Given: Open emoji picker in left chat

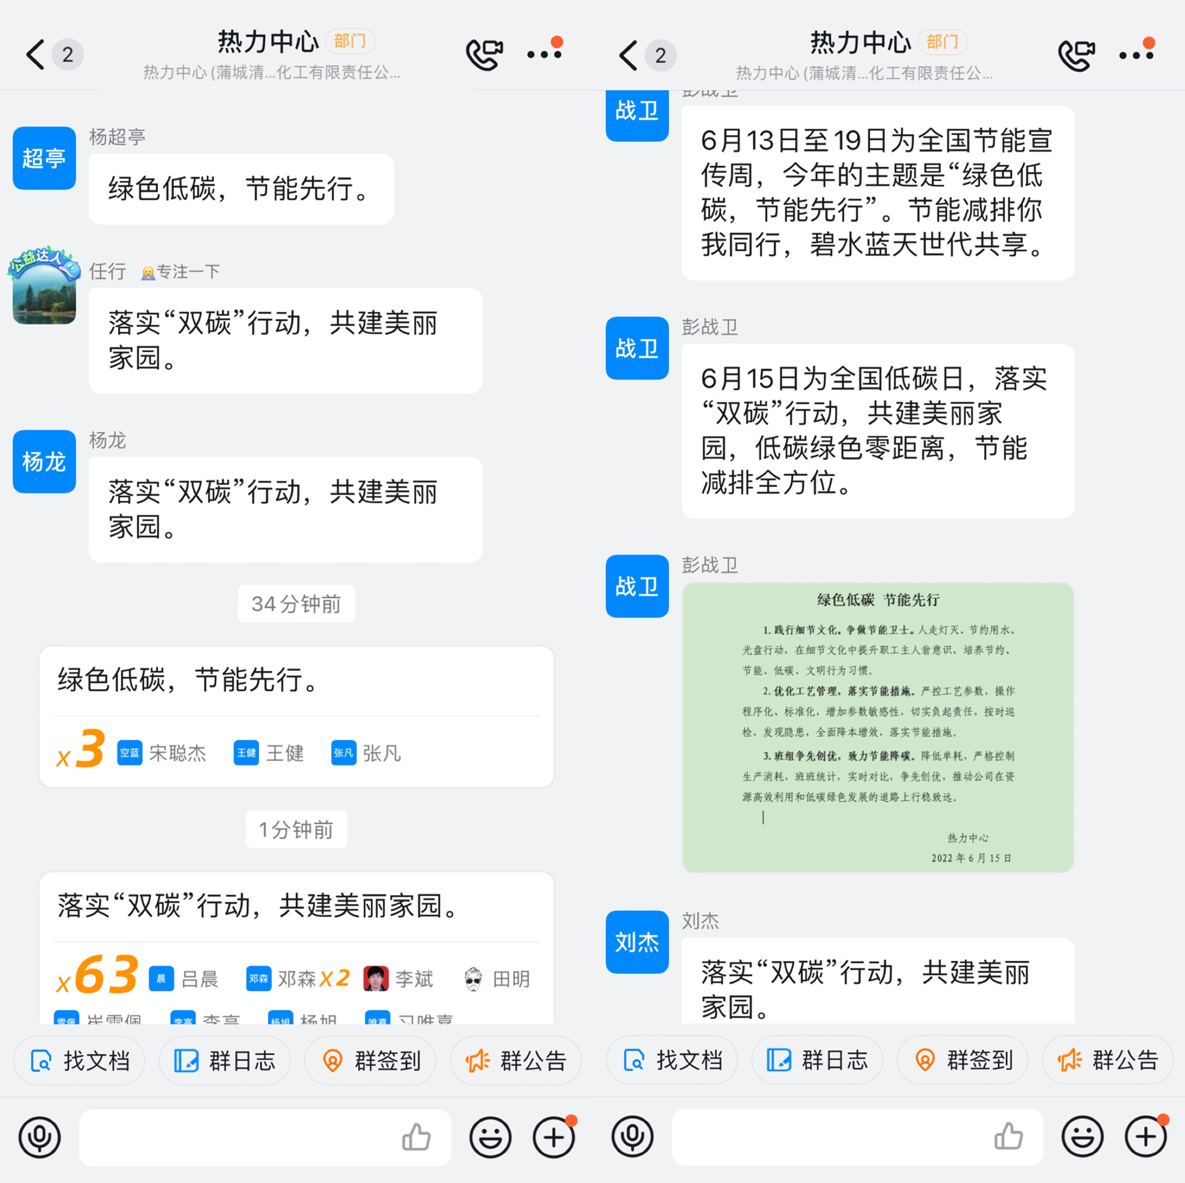Looking at the screenshot, I should click(x=491, y=1137).
